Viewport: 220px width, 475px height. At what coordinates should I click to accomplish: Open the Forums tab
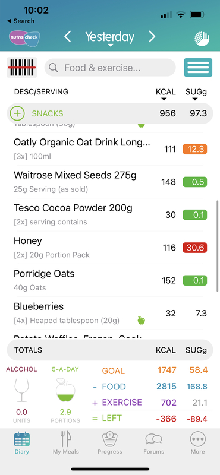pos(154,443)
